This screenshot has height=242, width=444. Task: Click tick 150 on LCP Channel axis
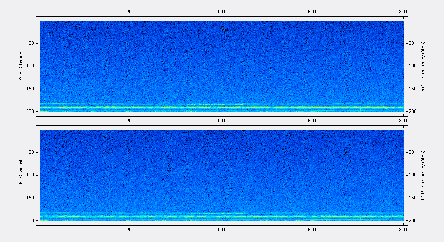click(x=30, y=198)
